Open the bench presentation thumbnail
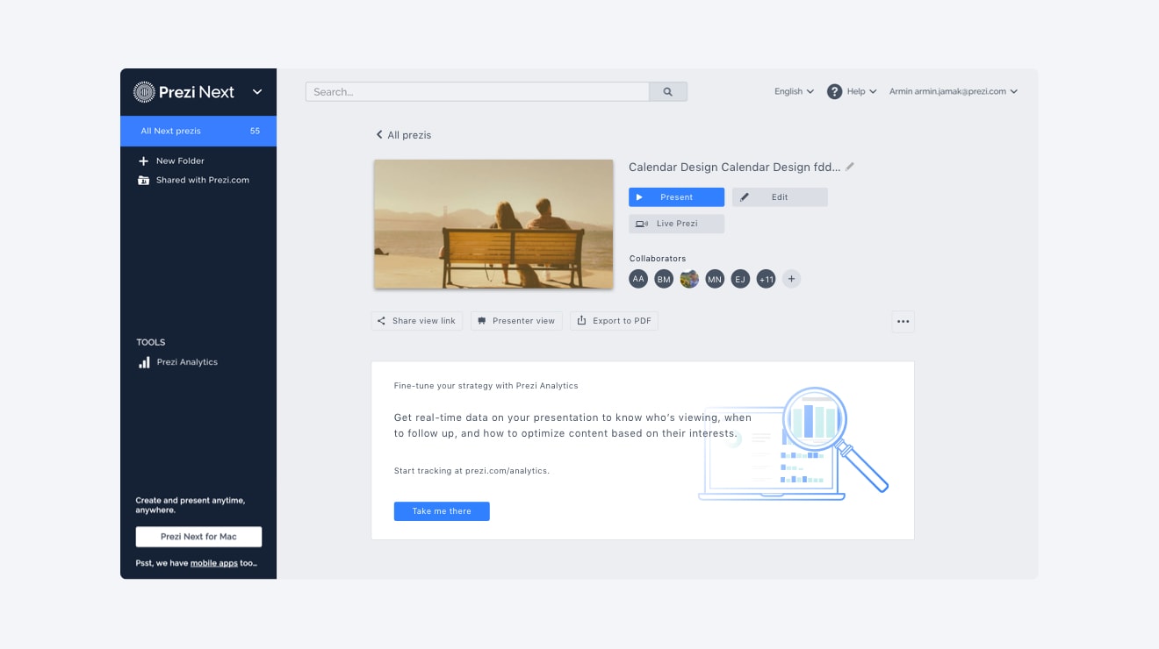The height and width of the screenshot is (649, 1159). [x=493, y=224]
